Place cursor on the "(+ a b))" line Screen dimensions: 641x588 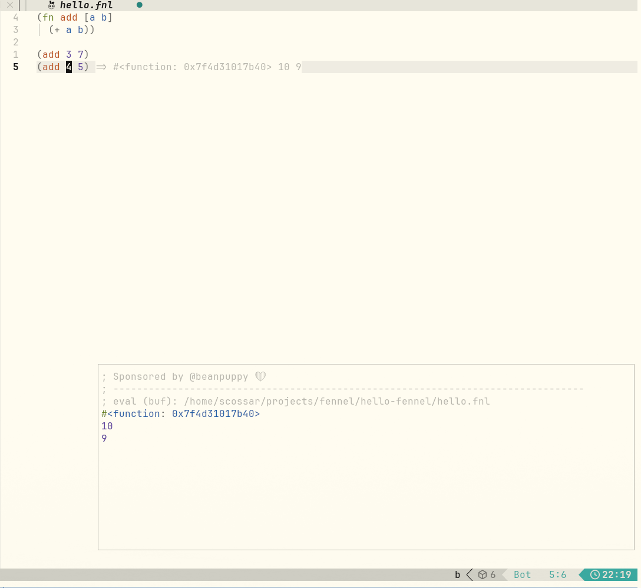pos(71,30)
